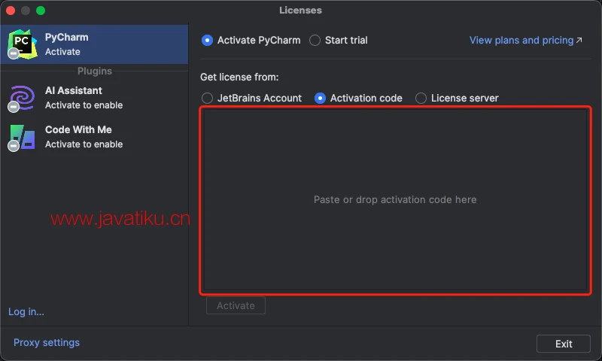Click the Log in... link
This screenshot has width=602, height=361.
[26, 312]
